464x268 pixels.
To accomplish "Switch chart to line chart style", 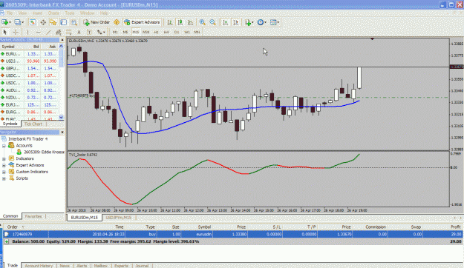I will [191, 22].
